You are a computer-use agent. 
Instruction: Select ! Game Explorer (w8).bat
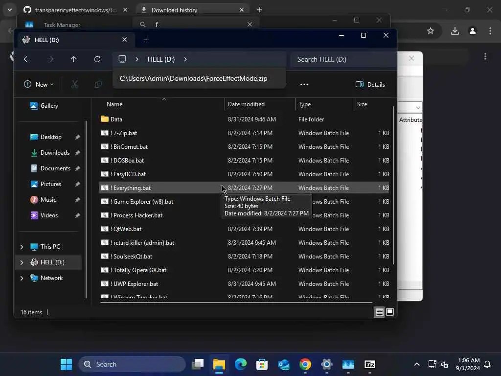point(244,202)
